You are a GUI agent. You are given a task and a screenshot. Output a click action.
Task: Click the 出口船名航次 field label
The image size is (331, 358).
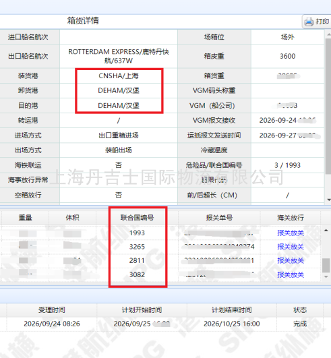pyautogui.click(x=28, y=56)
